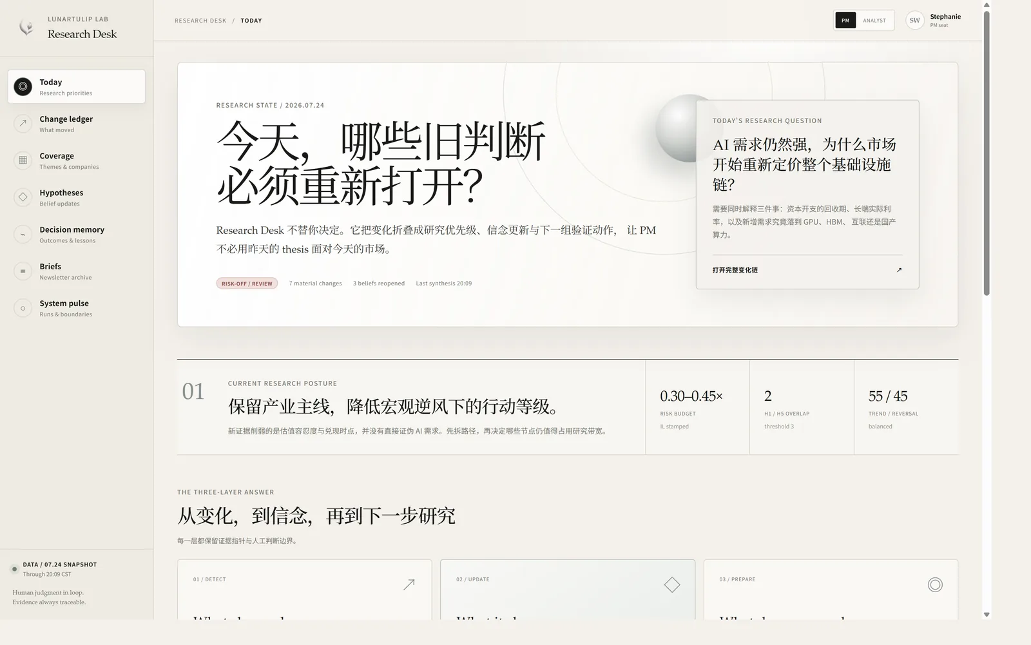The image size is (1031, 645).
Task: Click the RESEARCH DESK breadcrumb link
Action: (200, 21)
